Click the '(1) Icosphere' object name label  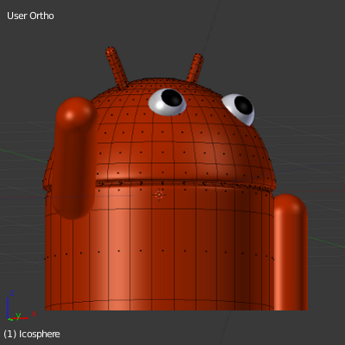coord(32,334)
